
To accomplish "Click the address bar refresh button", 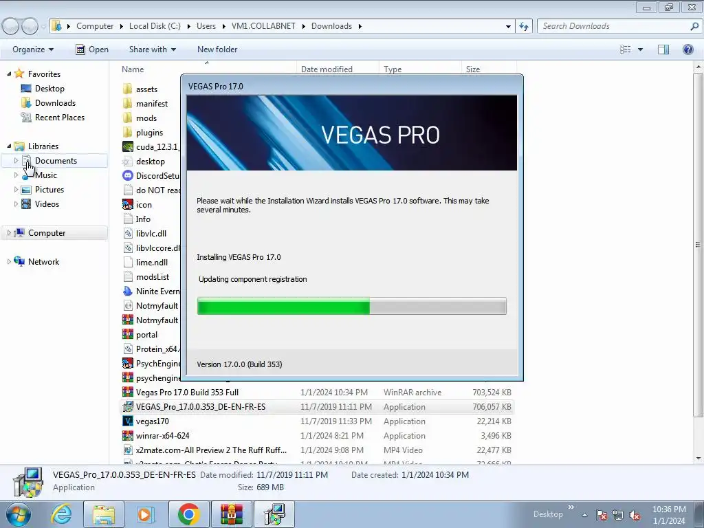I will coord(524,27).
